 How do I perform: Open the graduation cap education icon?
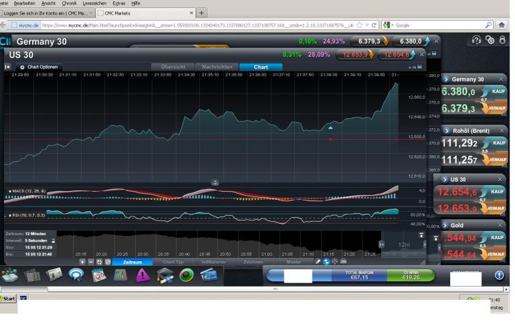coord(165,275)
